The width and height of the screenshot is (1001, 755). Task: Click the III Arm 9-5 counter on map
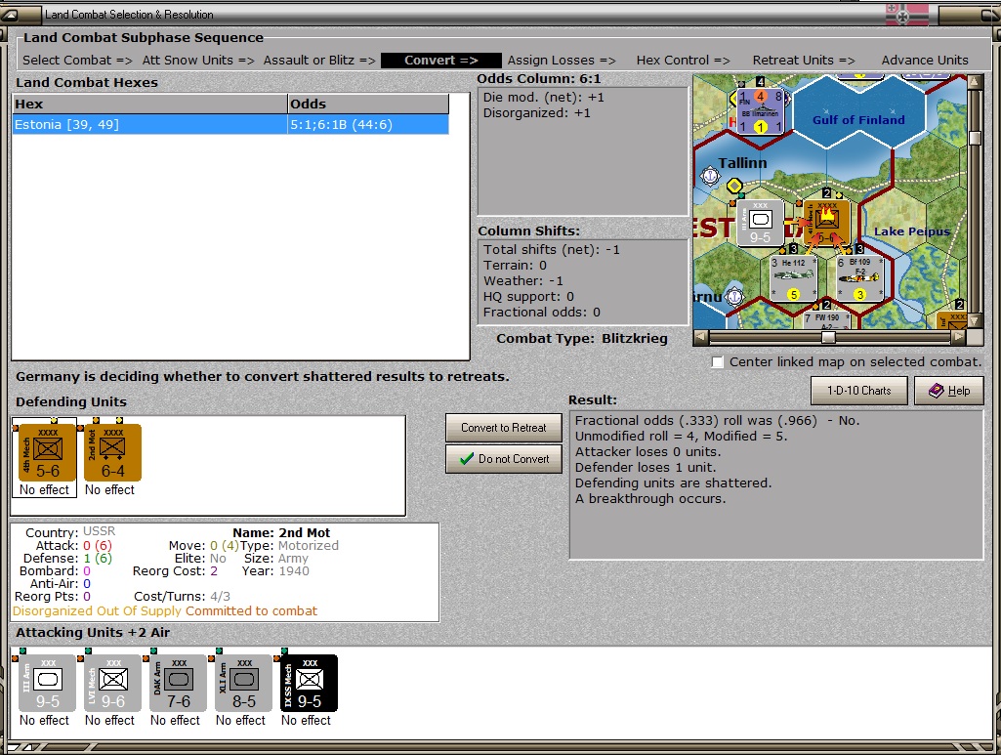pyautogui.click(x=760, y=223)
